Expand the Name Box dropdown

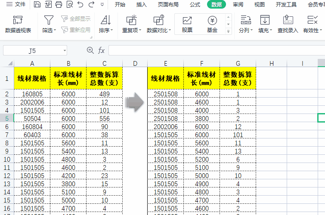tap(65, 51)
